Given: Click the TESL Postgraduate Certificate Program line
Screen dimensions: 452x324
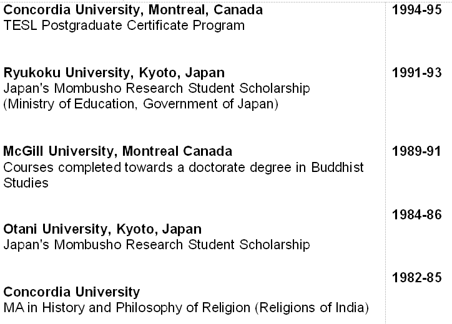Looking at the screenshot, I should (x=124, y=26).
